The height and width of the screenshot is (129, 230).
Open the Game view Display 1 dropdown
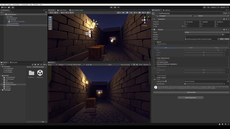[63, 64]
